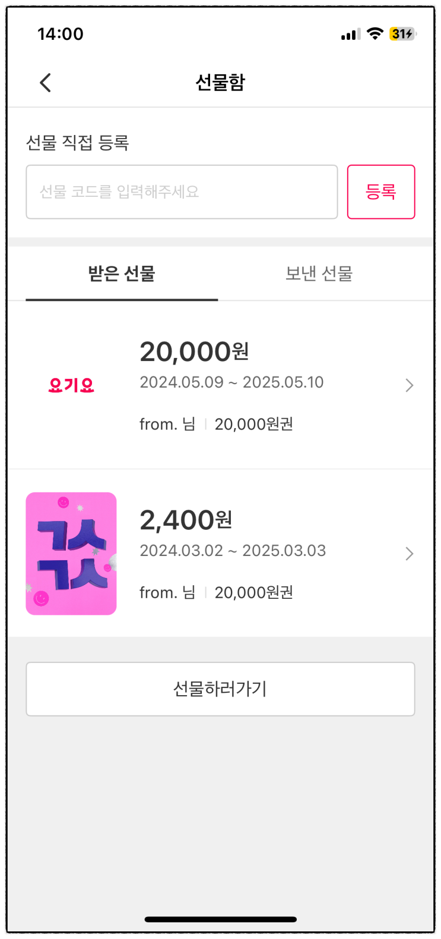This screenshot has width=441, height=939.
Task: Tap the back arrow icon
Action: [45, 83]
